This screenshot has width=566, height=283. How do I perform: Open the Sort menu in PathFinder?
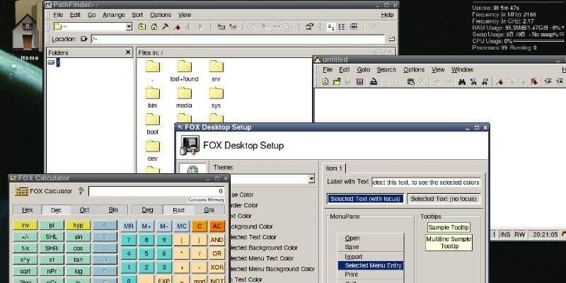(137, 15)
